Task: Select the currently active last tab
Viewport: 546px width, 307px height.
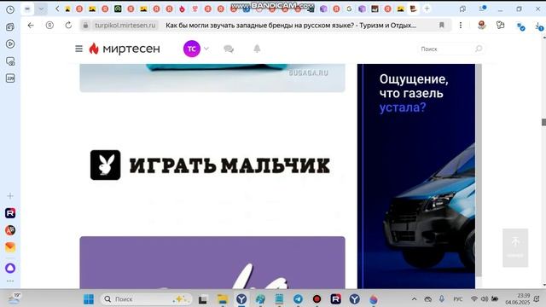Action: pos(413,9)
